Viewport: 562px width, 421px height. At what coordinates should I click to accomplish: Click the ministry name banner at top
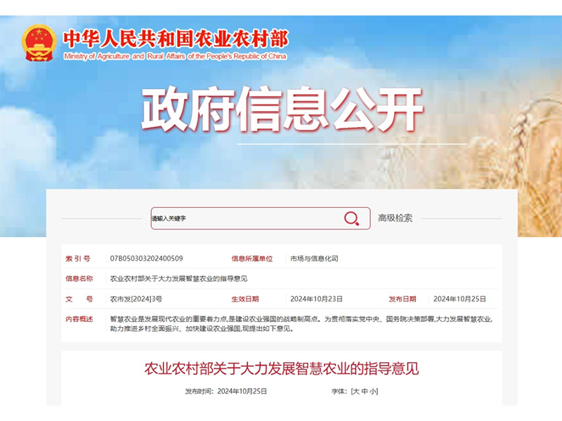tap(176, 42)
